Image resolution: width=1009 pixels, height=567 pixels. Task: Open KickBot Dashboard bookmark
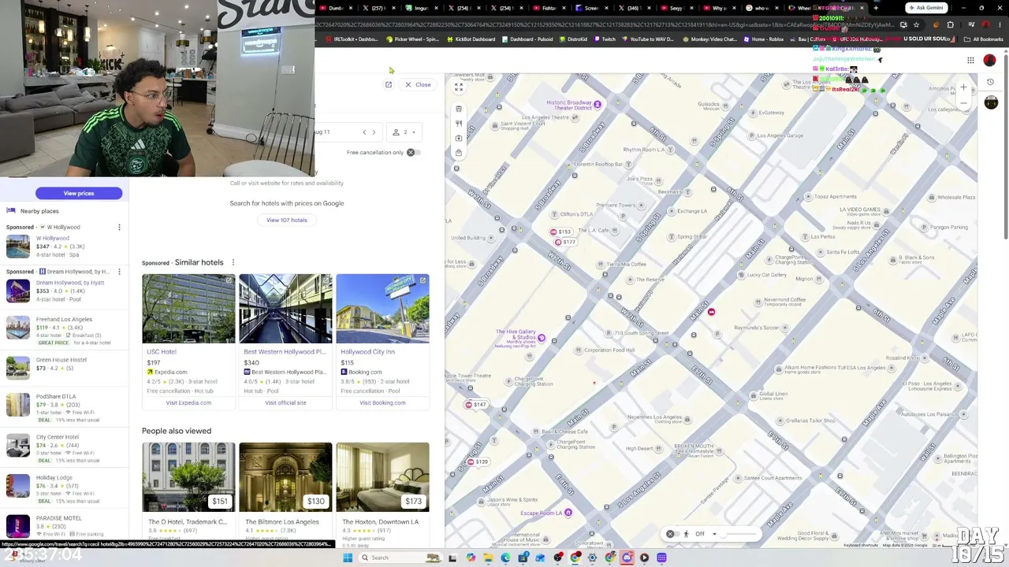[471, 39]
